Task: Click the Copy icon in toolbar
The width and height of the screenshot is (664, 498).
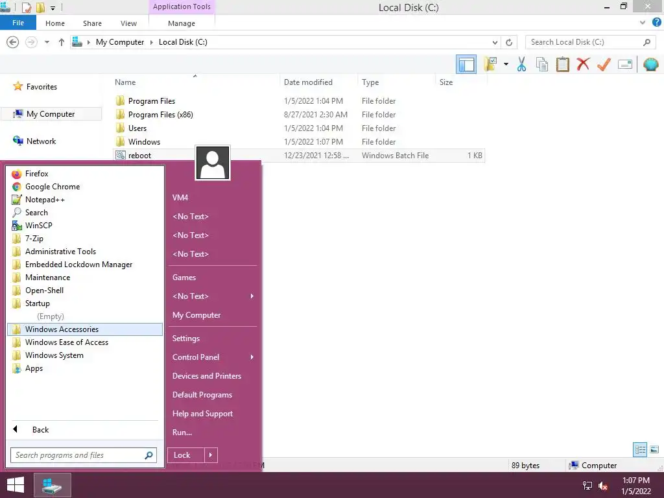Action: pos(542,64)
